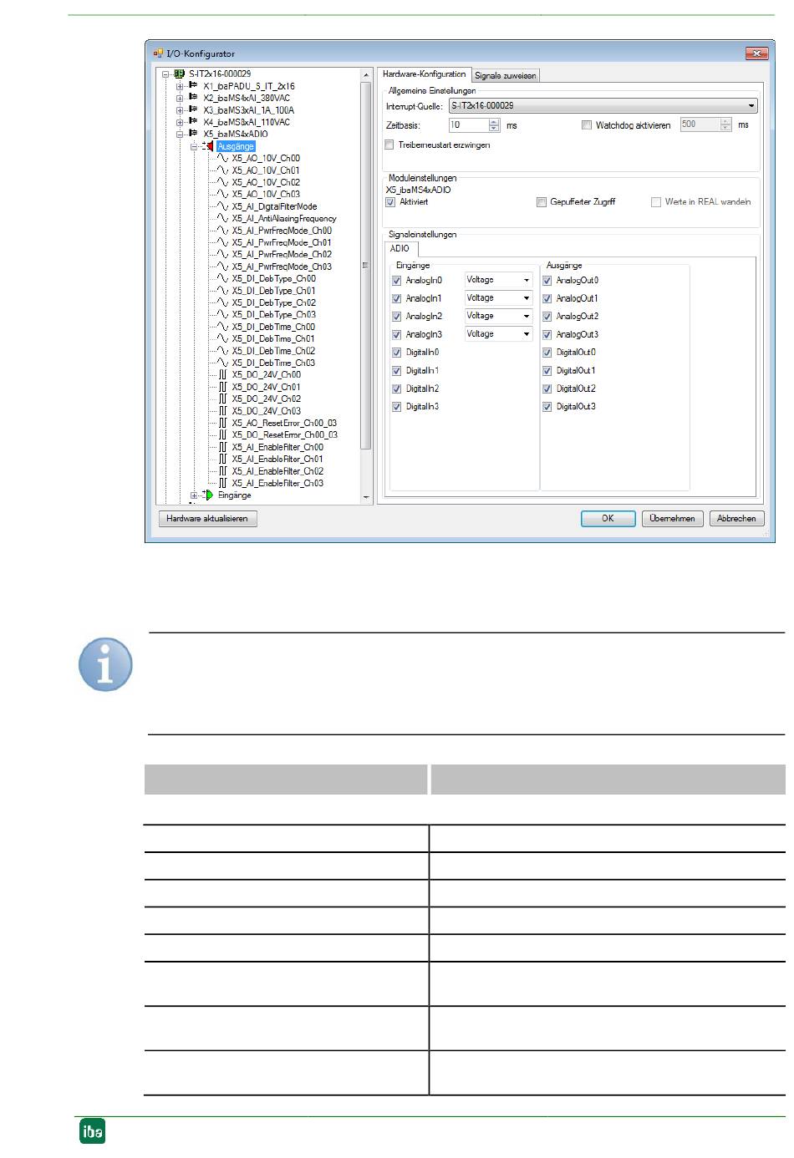The image size is (794, 1158).
Task: Click analog signal icon of X5_AI_DigitalFilterMode
Action: [222, 206]
